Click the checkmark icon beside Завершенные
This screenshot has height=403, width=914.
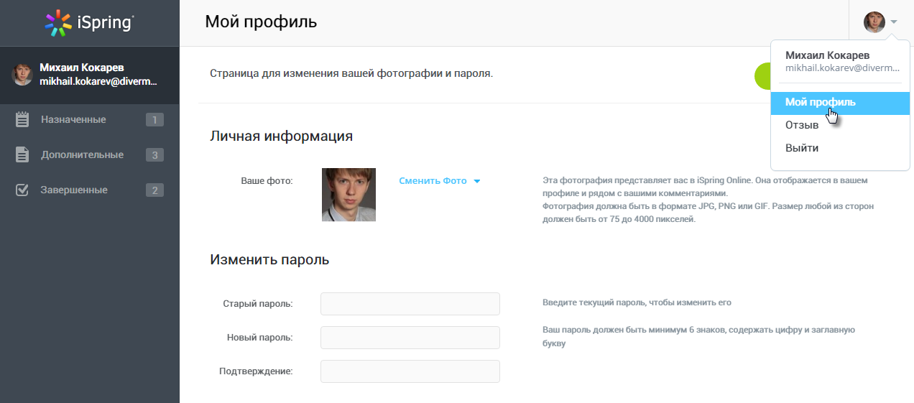tap(22, 190)
